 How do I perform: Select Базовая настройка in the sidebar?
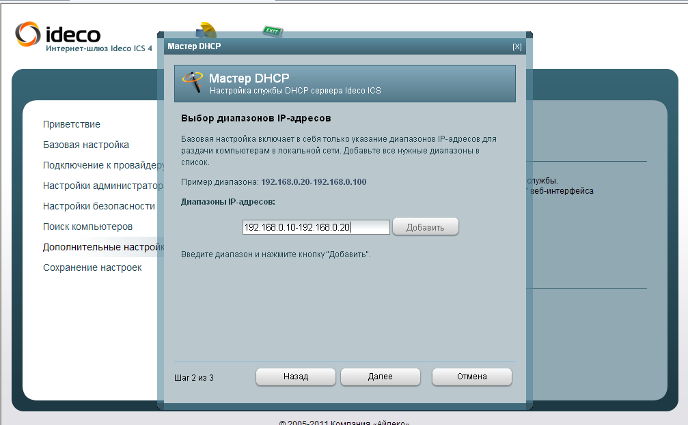[x=86, y=145]
